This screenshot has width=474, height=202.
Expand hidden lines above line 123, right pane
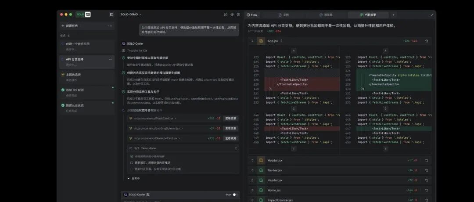385,50
